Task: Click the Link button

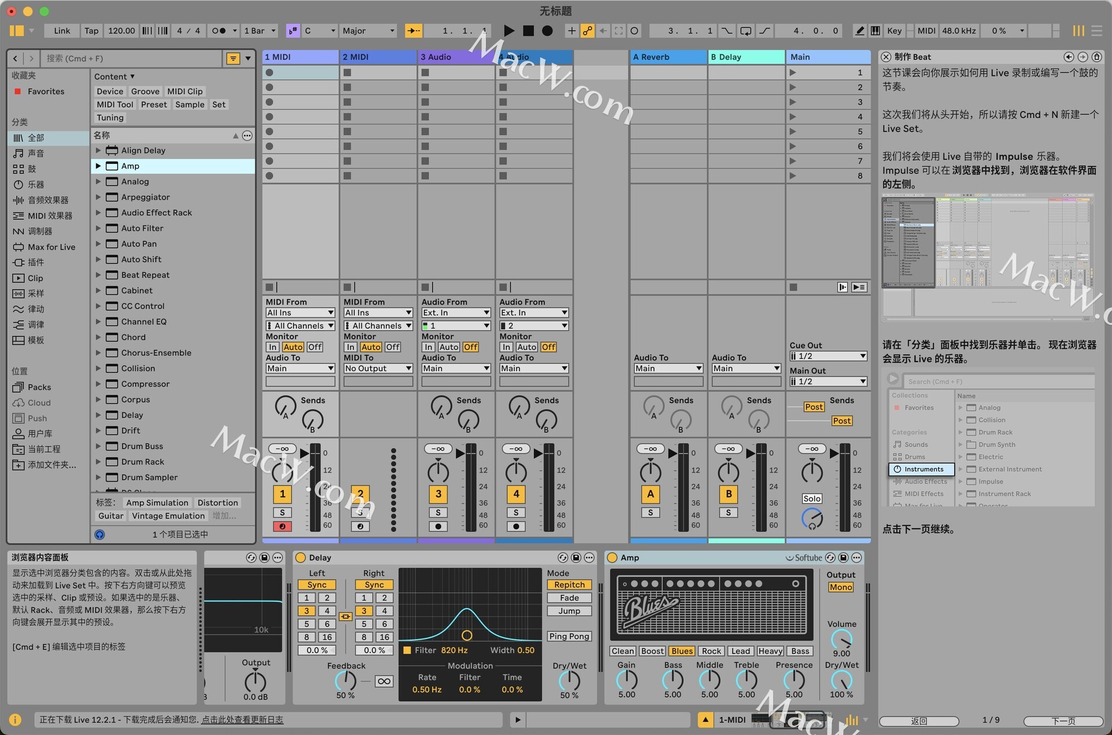Action: 62,31
